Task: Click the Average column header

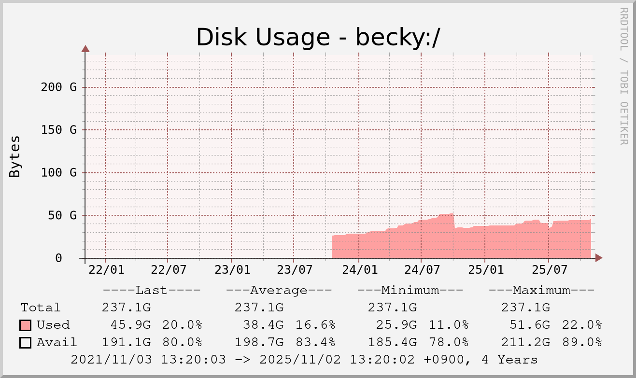Action: (279, 290)
